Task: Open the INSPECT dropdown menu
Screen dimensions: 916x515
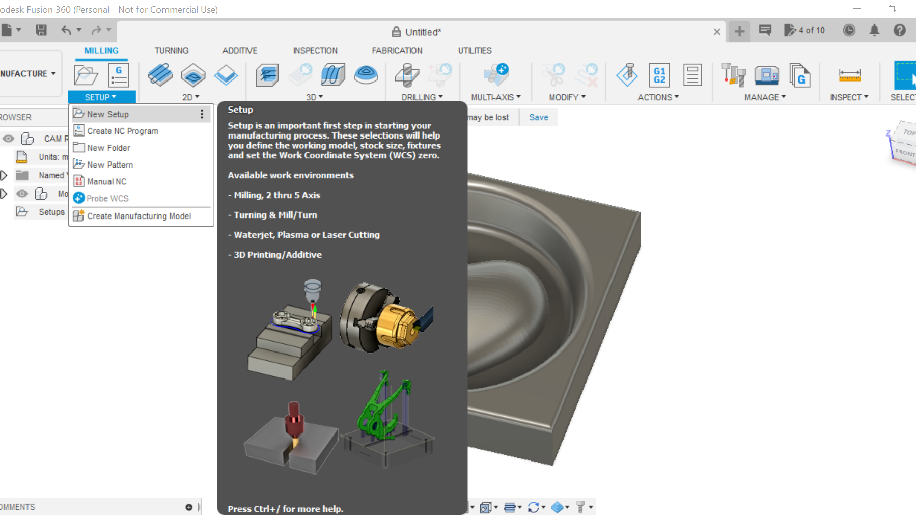Action: pos(849,97)
